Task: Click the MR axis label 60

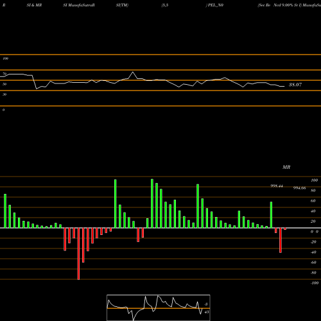Action: coord(313,201)
